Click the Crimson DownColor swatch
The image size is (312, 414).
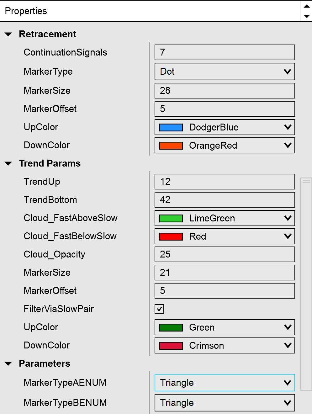pyautogui.click(x=171, y=346)
